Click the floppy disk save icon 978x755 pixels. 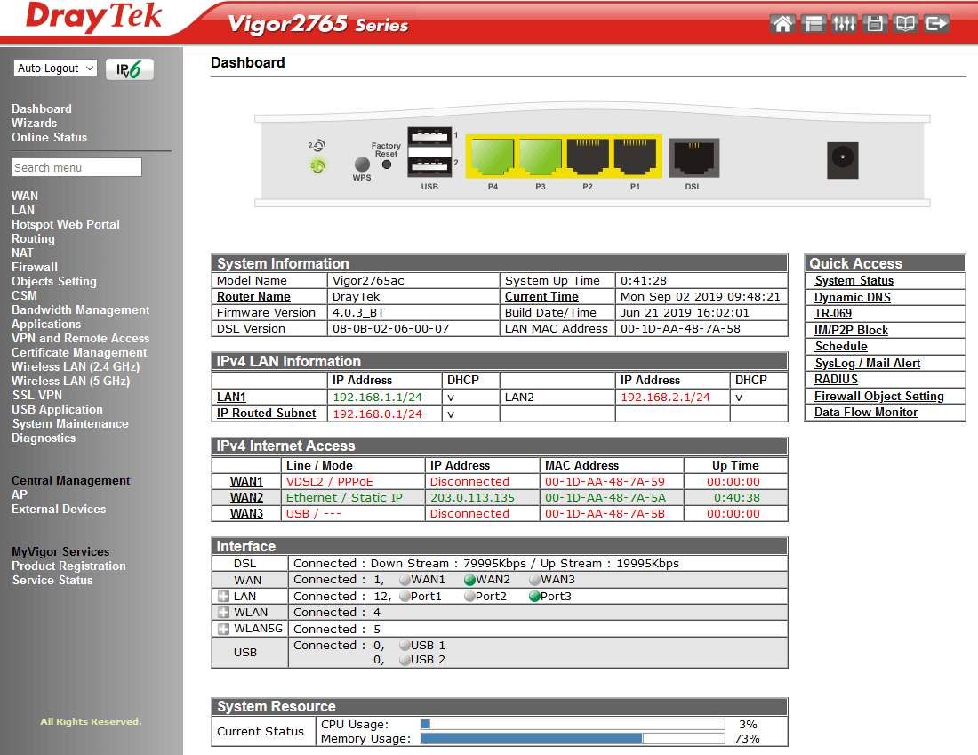point(875,24)
